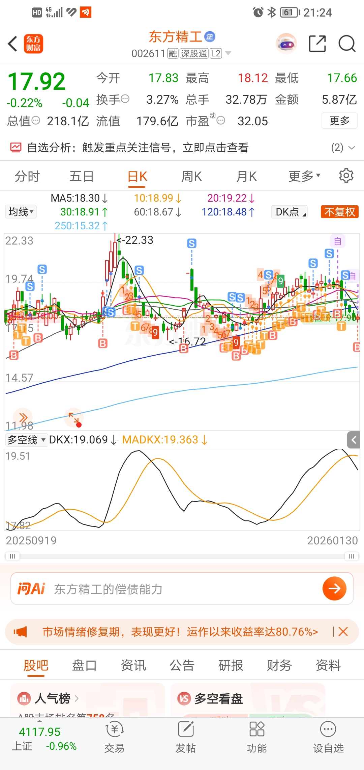The height and width of the screenshot is (770, 364).
Task: Tap the 深股通 tag
Action: pos(194,53)
